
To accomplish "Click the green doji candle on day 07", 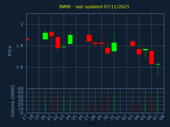I will coord(158,64).
